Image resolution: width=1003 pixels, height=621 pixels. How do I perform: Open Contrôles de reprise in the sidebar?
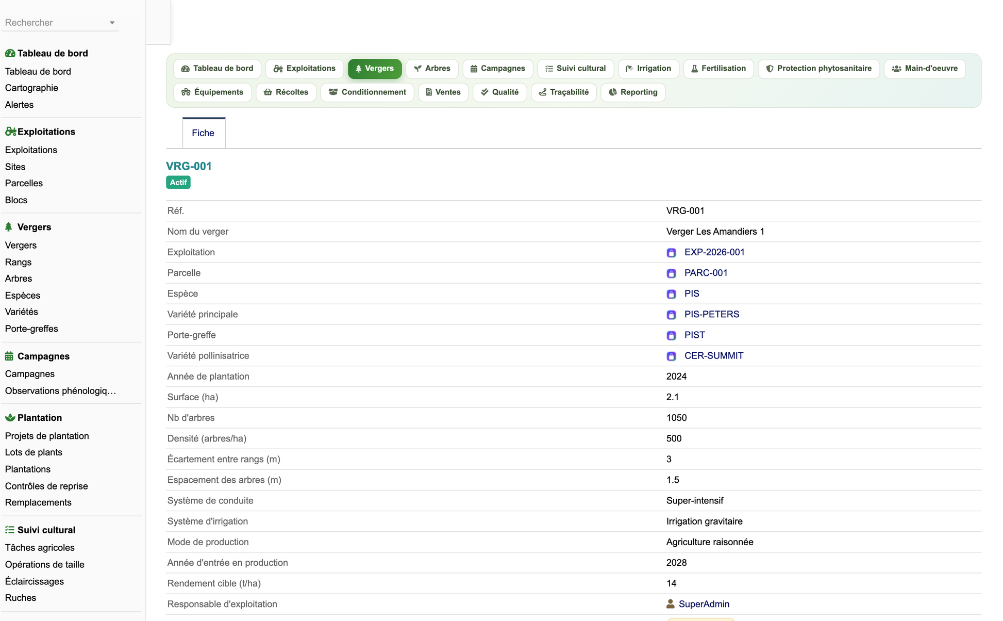(x=46, y=486)
